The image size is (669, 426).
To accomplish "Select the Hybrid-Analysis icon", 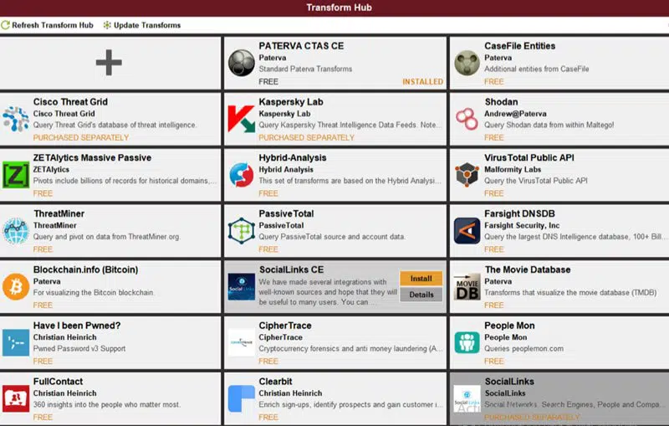I will [x=241, y=175].
